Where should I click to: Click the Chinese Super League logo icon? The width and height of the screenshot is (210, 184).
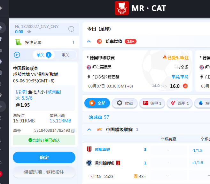pyautogui.click(x=99, y=130)
